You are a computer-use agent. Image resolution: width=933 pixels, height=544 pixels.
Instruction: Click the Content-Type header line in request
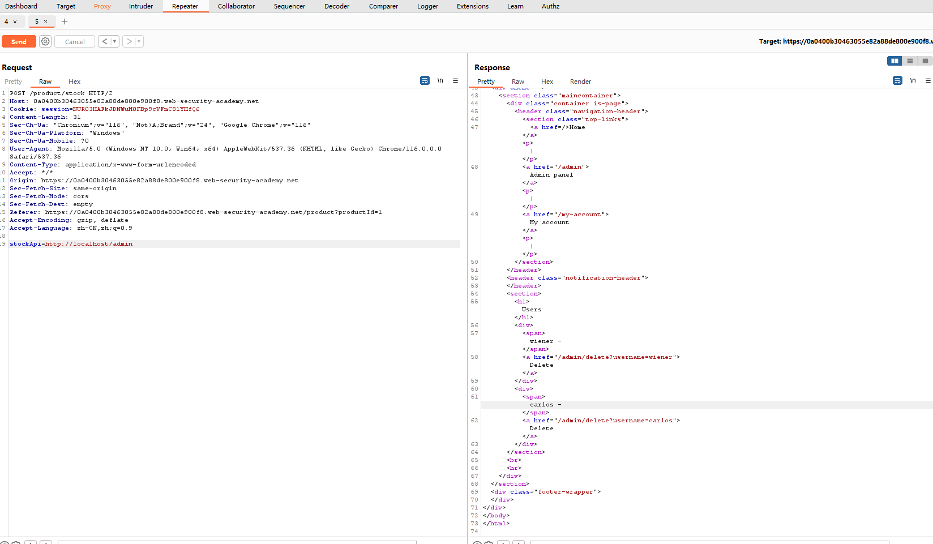pyautogui.click(x=103, y=165)
